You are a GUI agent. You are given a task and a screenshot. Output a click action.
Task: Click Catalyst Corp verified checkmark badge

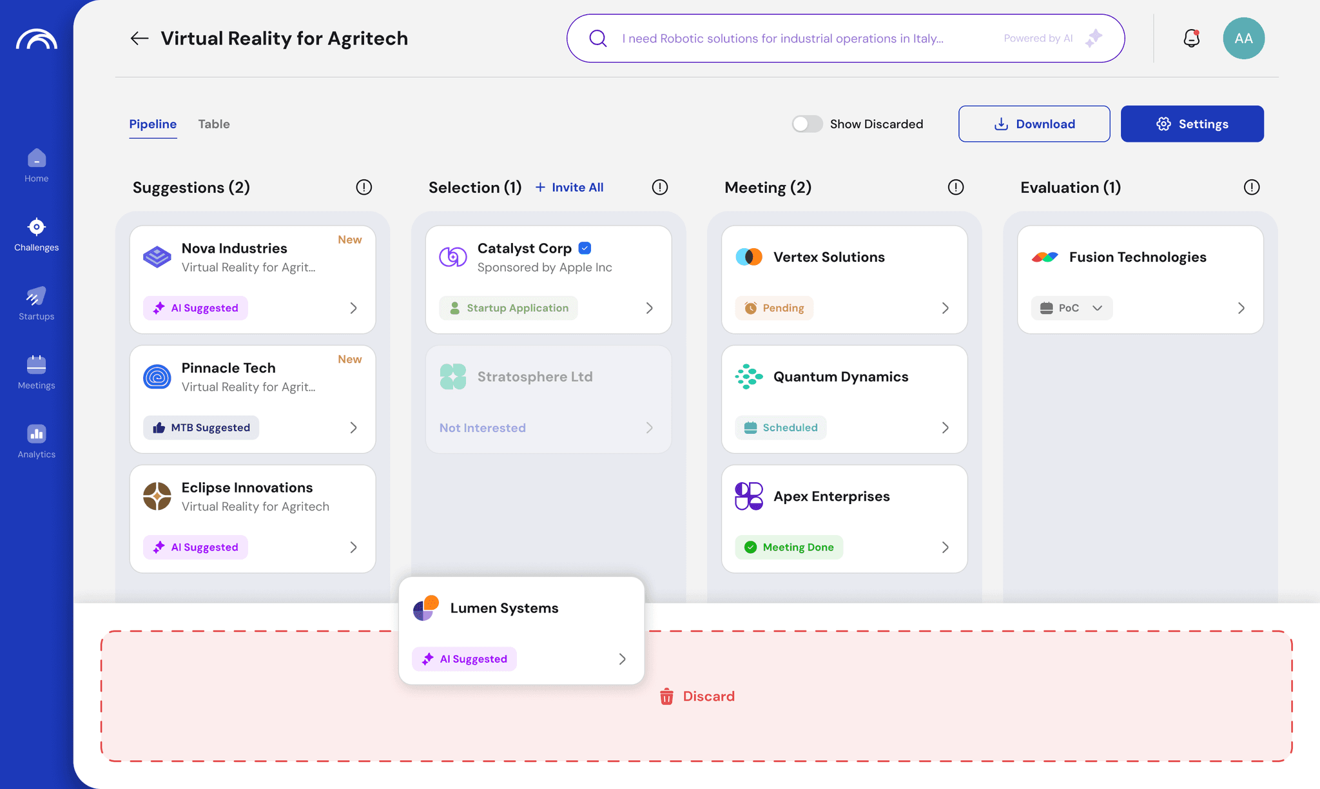(585, 248)
